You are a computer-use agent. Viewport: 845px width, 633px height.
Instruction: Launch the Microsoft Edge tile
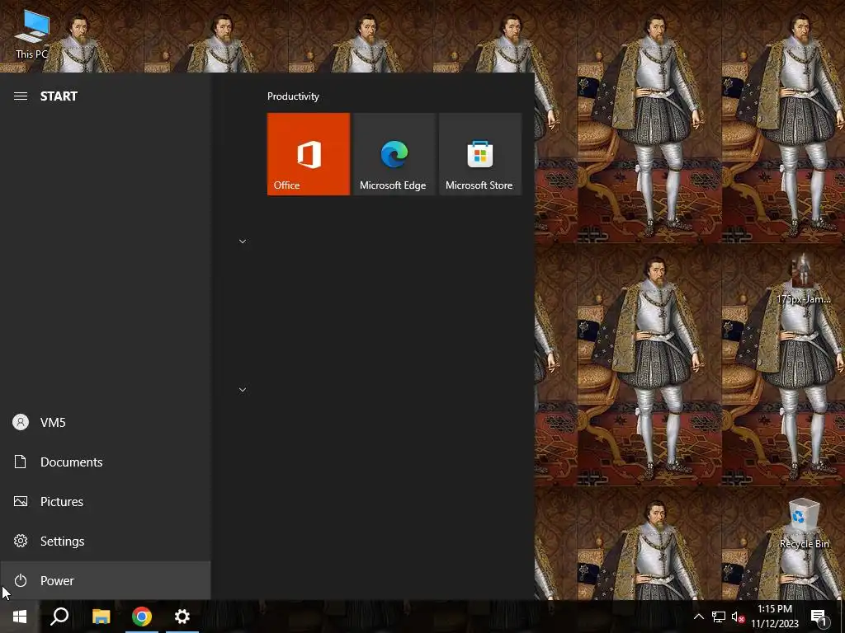tap(394, 154)
